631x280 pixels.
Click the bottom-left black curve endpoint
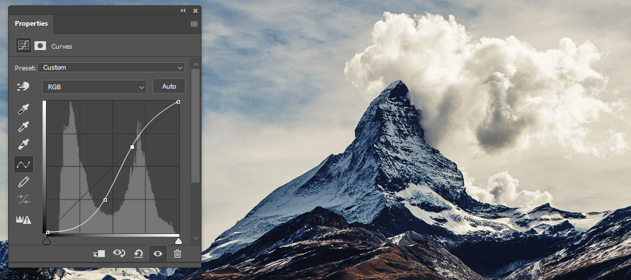click(47, 232)
